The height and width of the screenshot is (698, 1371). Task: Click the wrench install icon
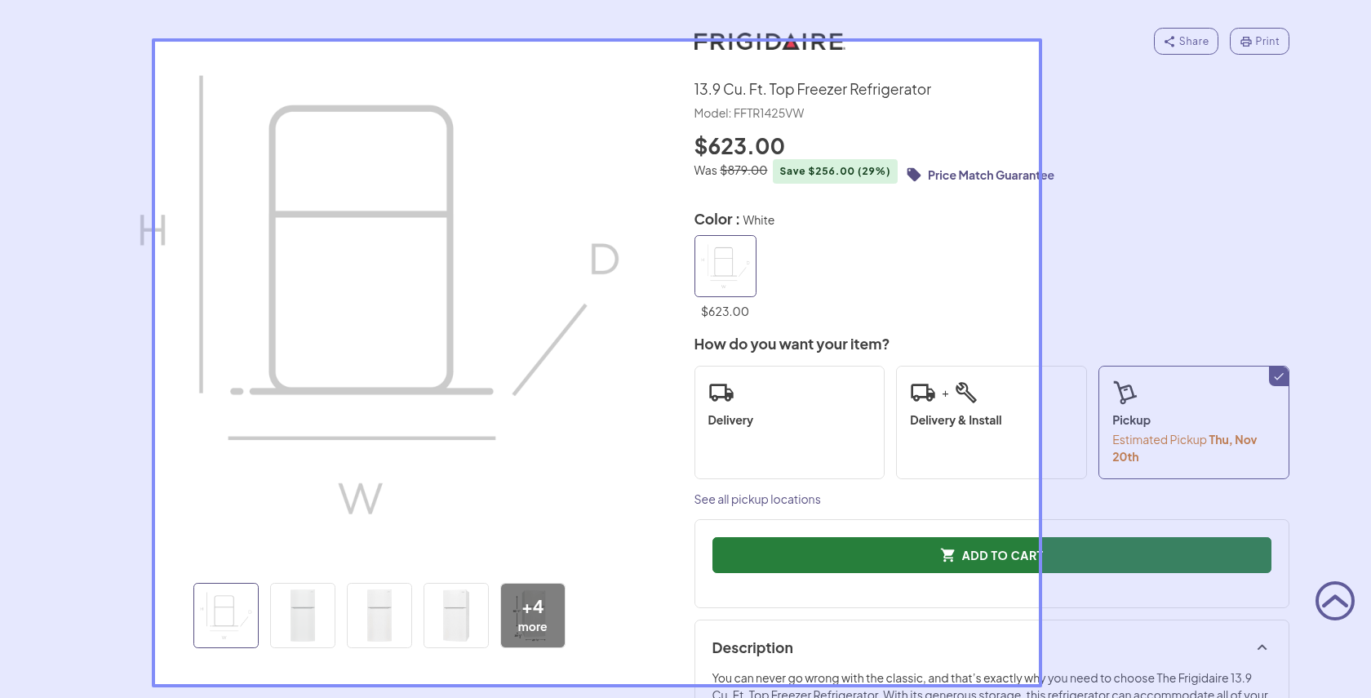click(x=966, y=393)
